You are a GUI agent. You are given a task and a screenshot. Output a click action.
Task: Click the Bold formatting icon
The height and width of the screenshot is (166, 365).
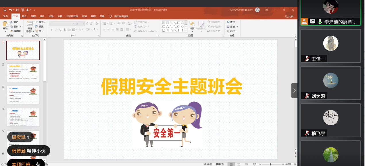click(x=52, y=30)
